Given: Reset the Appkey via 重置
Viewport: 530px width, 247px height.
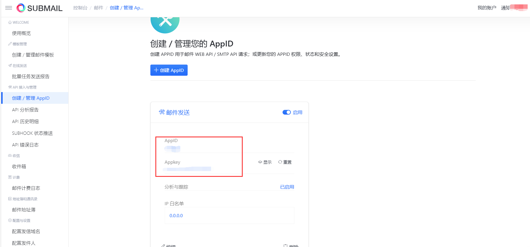Looking at the screenshot, I should click(x=285, y=162).
